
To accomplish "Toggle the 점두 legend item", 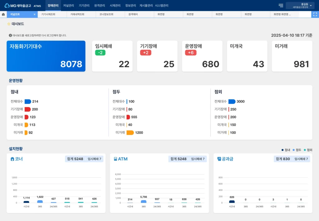I will click(x=297, y=150).
